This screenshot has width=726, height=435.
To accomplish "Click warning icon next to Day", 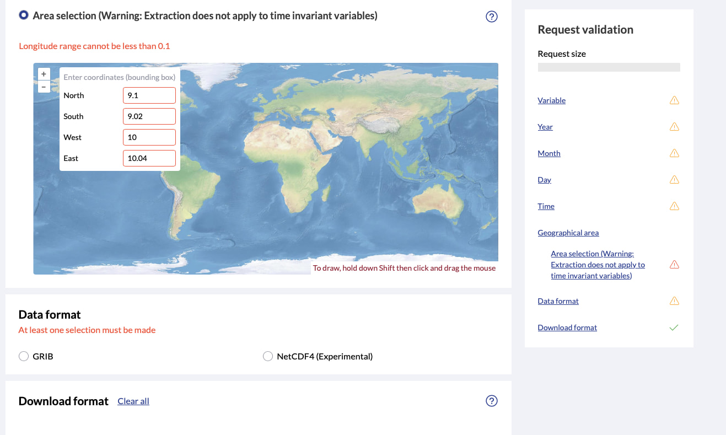I will click(674, 180).
